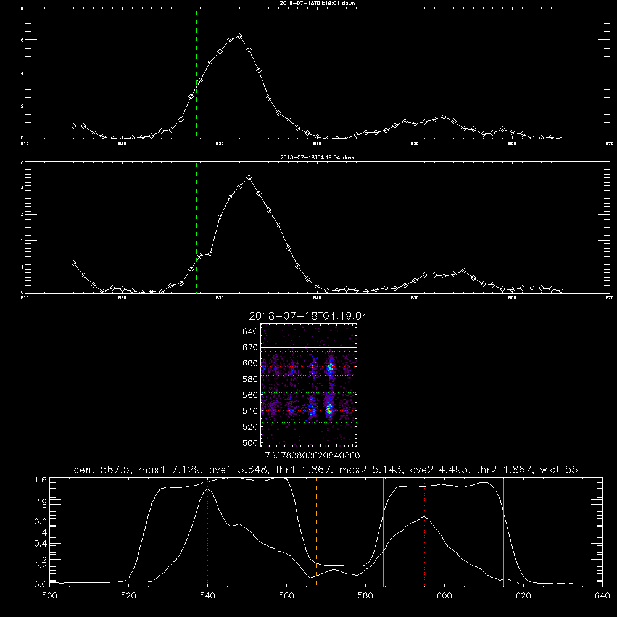Click the bottom plot x-axis label 560
This screenshot has height=617, width=617.
(x=286, y=596)
